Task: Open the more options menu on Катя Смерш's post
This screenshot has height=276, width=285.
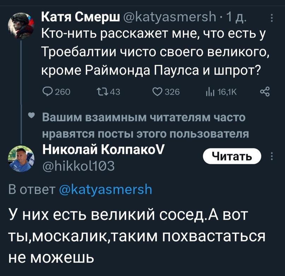Action: pyautogui.click(x=271, y=17)
